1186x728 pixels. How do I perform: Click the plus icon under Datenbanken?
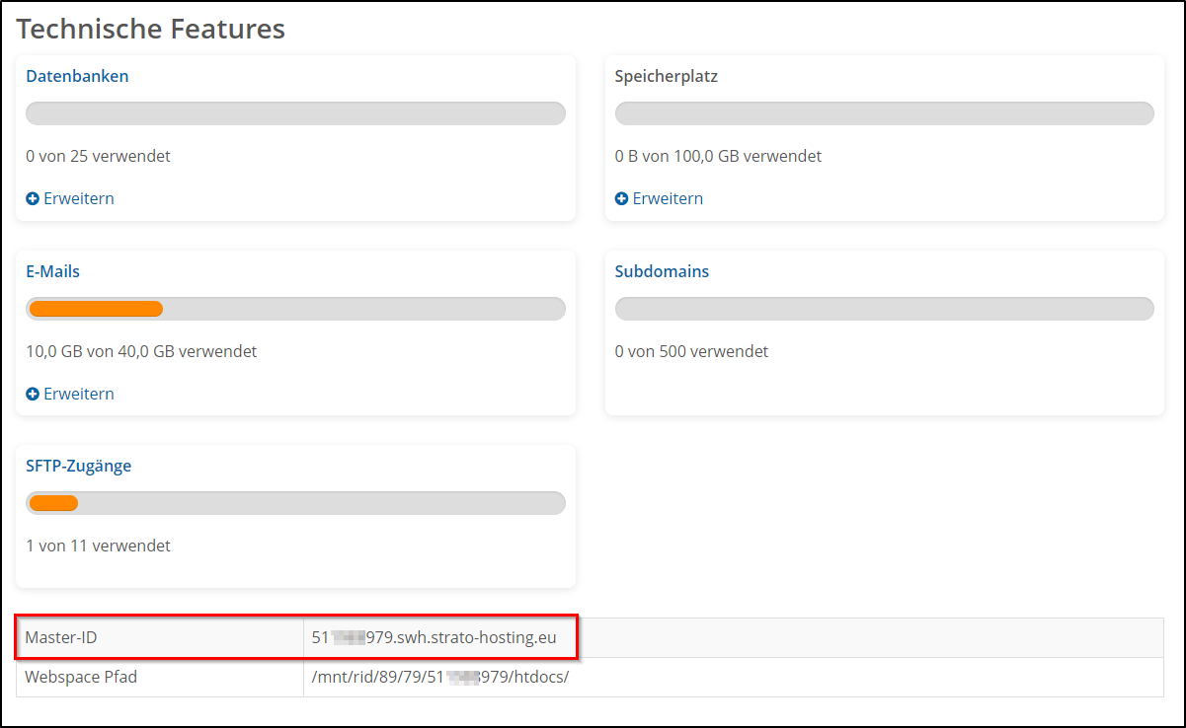(33, 199)
